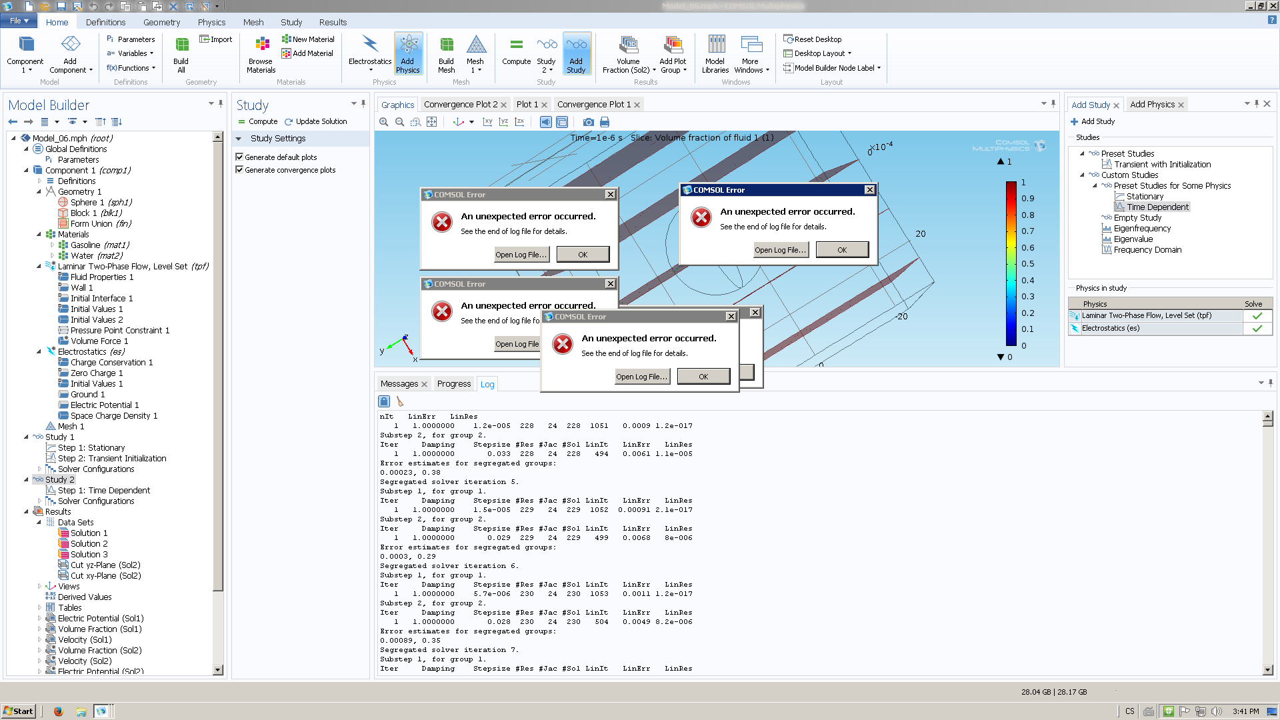Image resolution: width=1280 pixels, height=720 pixels.
Task: Expand the Views node under Results
Action: pyautogui.click(x=39, y=587)
